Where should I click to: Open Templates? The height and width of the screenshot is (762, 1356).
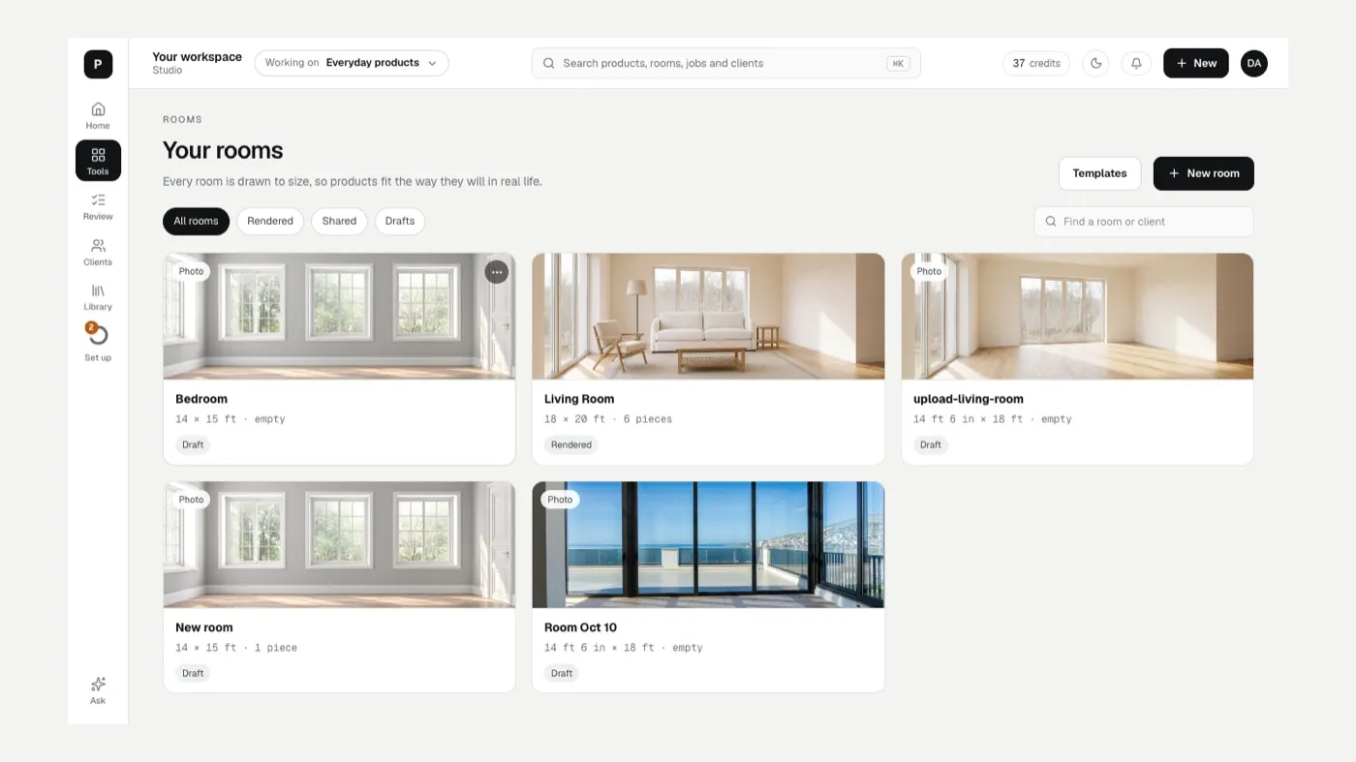point(1099,173)
